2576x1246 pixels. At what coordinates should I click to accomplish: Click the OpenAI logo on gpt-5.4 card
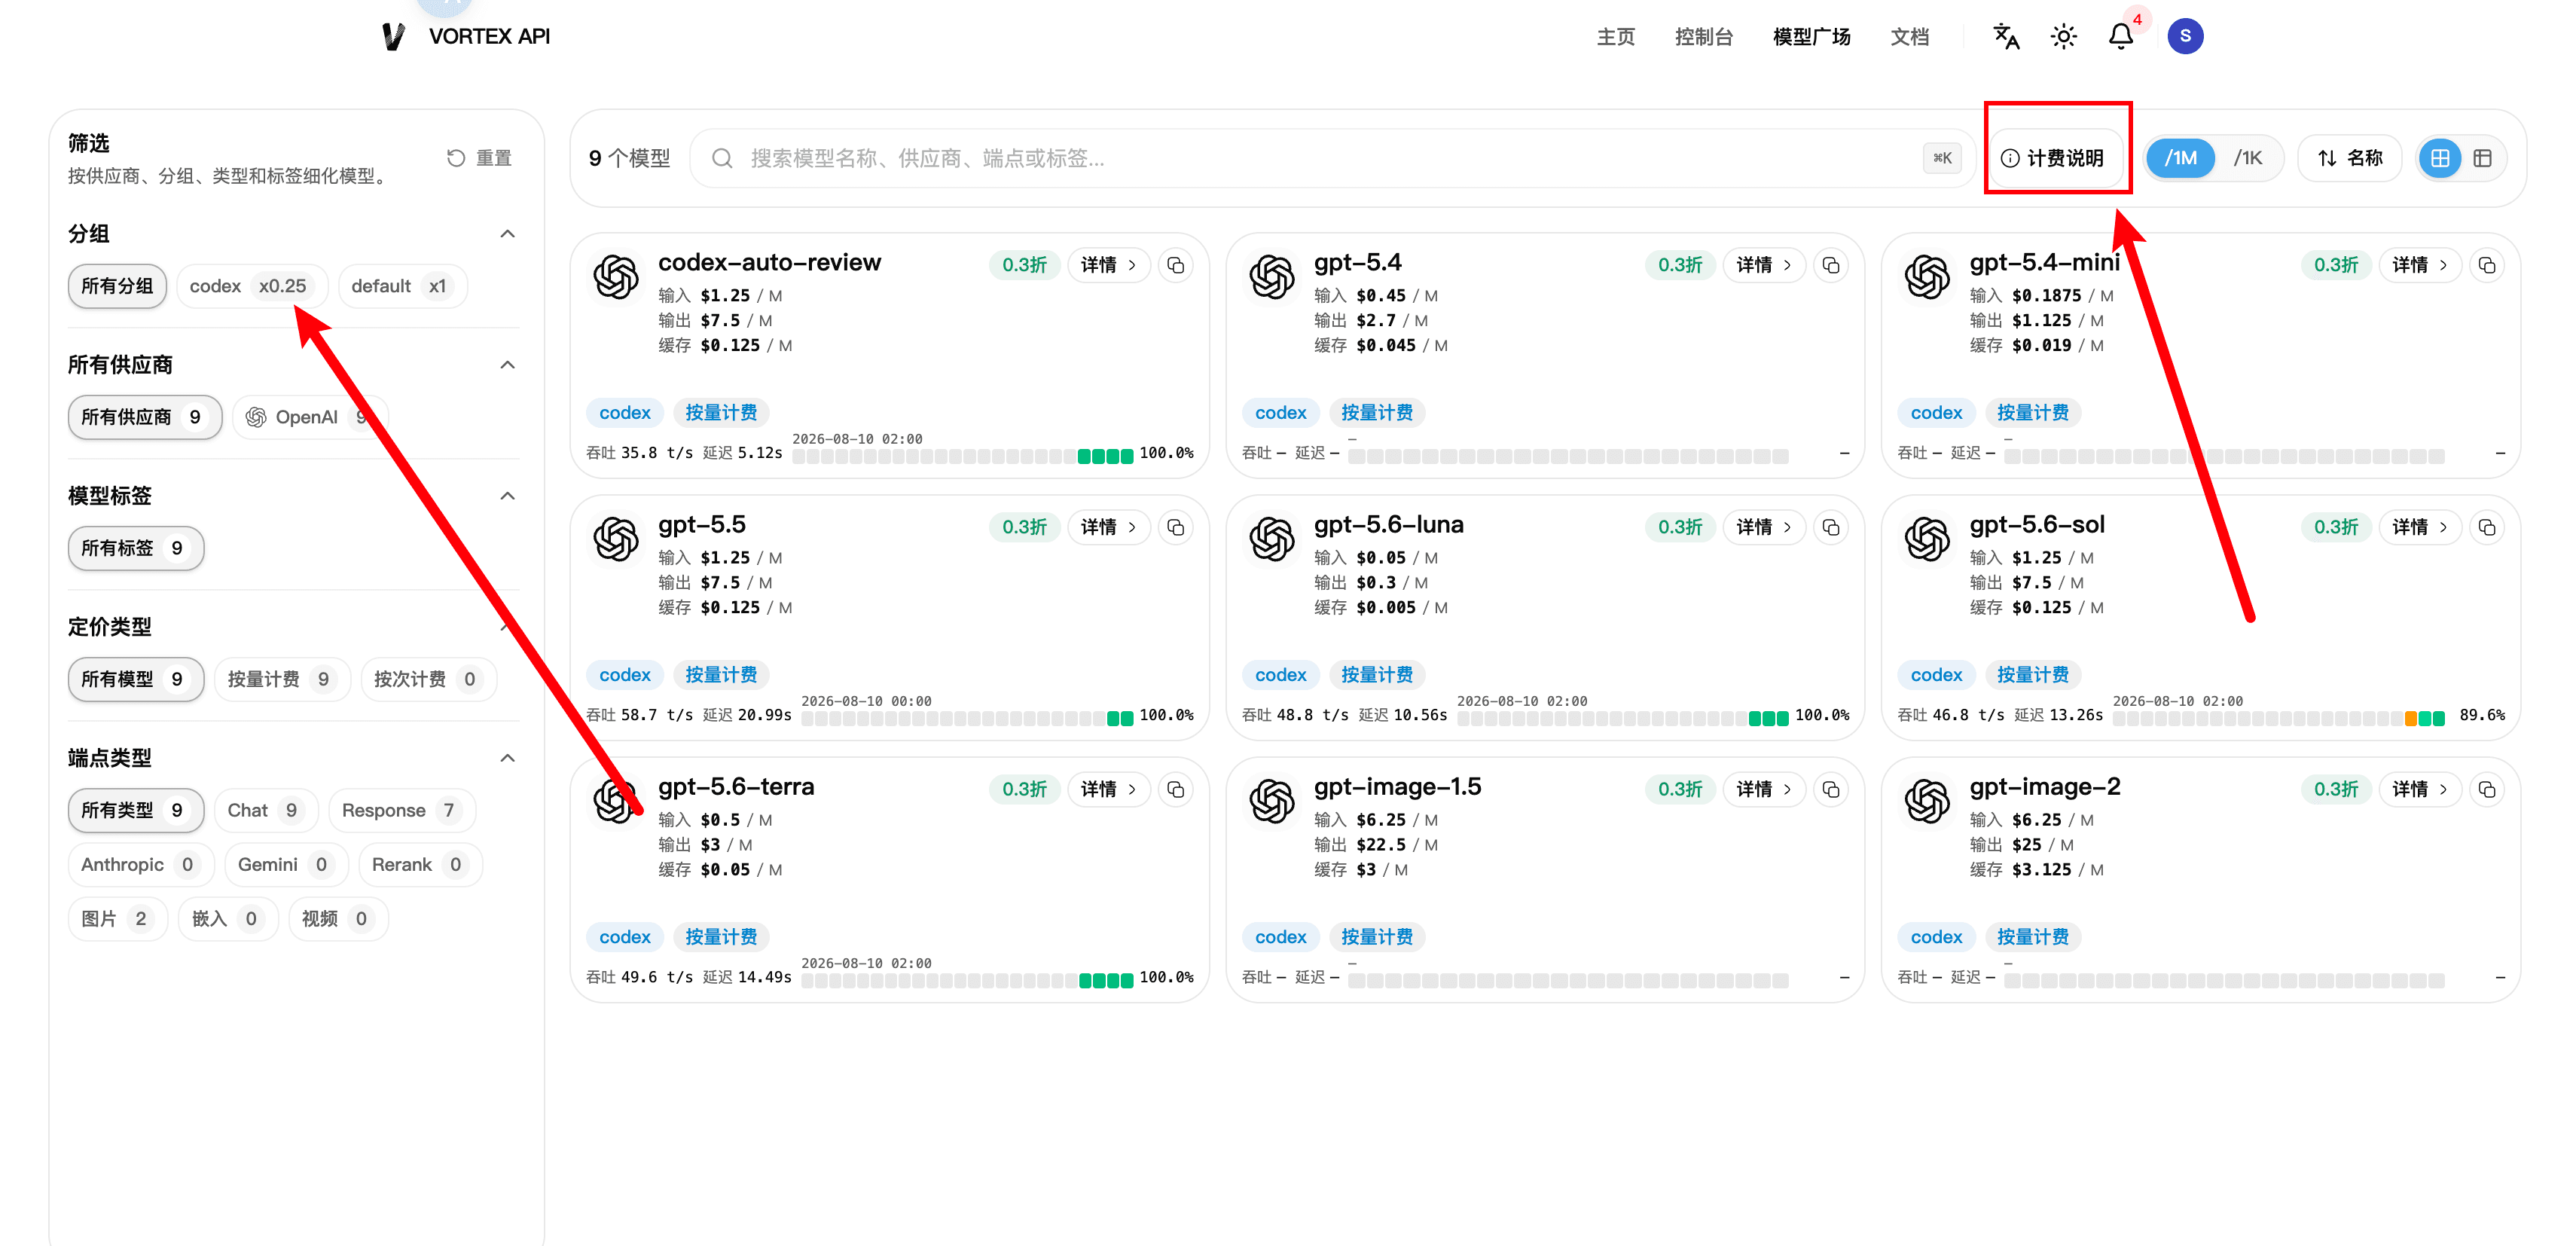(x=1272, y=277)
